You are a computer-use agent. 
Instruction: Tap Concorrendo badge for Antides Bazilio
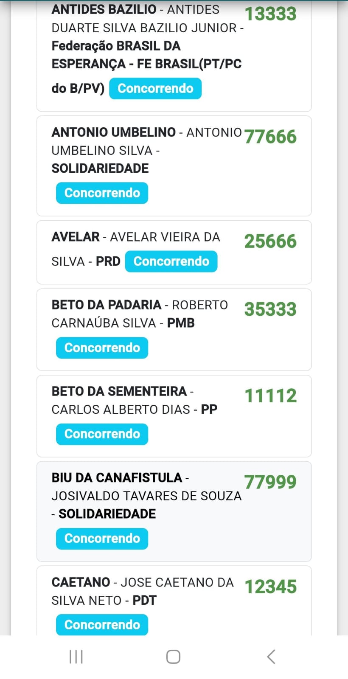pos(155,89)
